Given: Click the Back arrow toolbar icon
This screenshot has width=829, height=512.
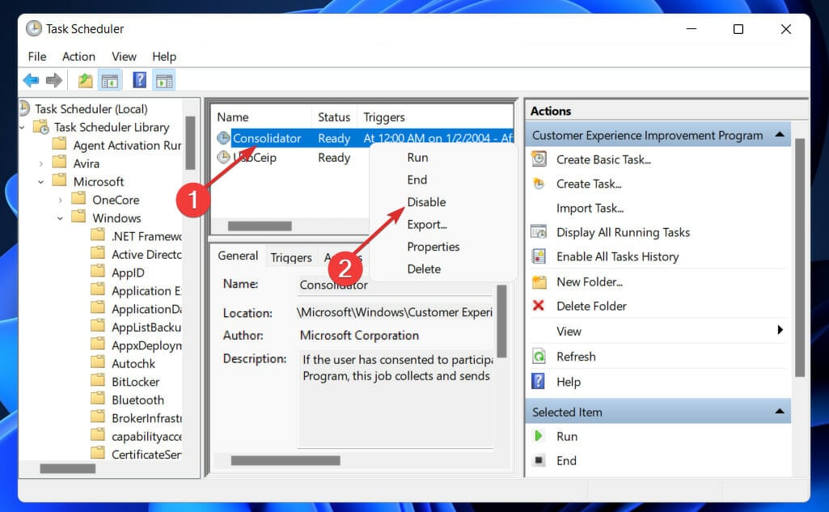Looking at the screenshot, I should (x=32, y=80).
